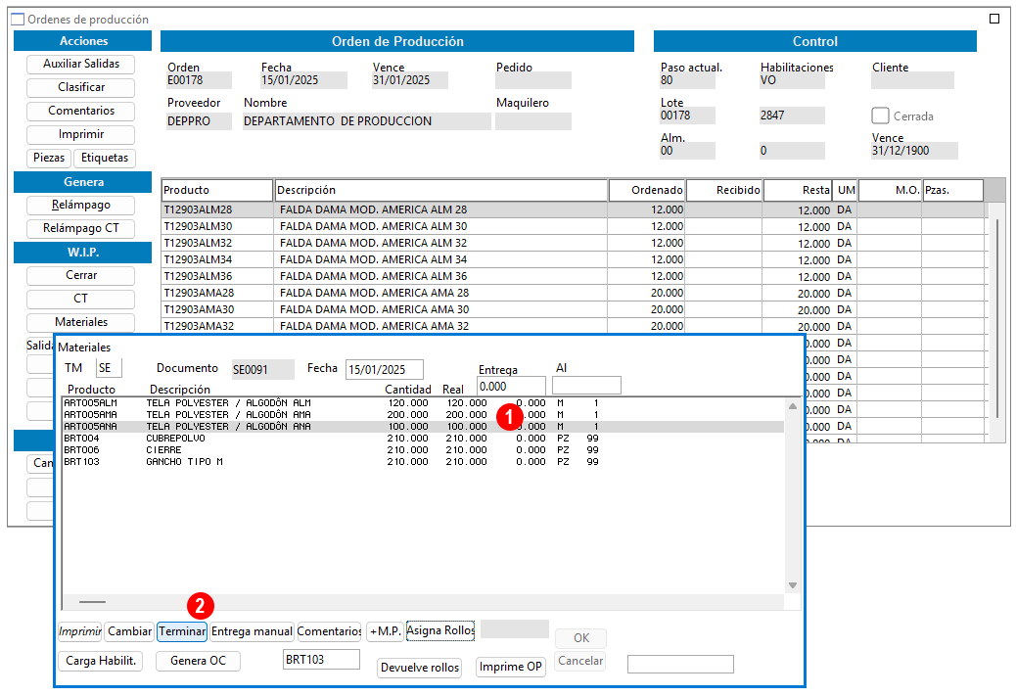Click the Comentarios button under Acciones
1016x696 pixels.
(81, 111)
